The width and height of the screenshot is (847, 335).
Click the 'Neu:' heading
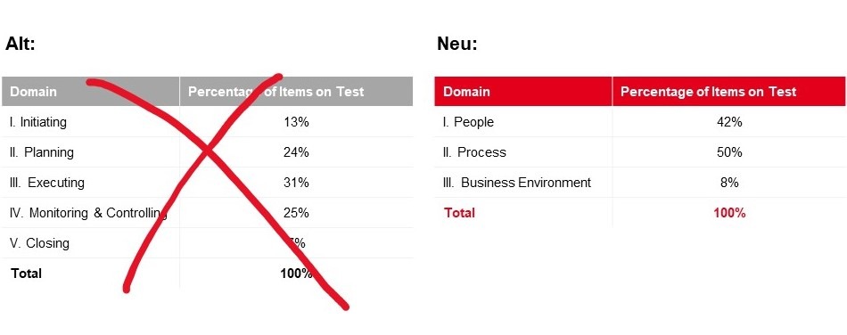(x=457, y=43)
